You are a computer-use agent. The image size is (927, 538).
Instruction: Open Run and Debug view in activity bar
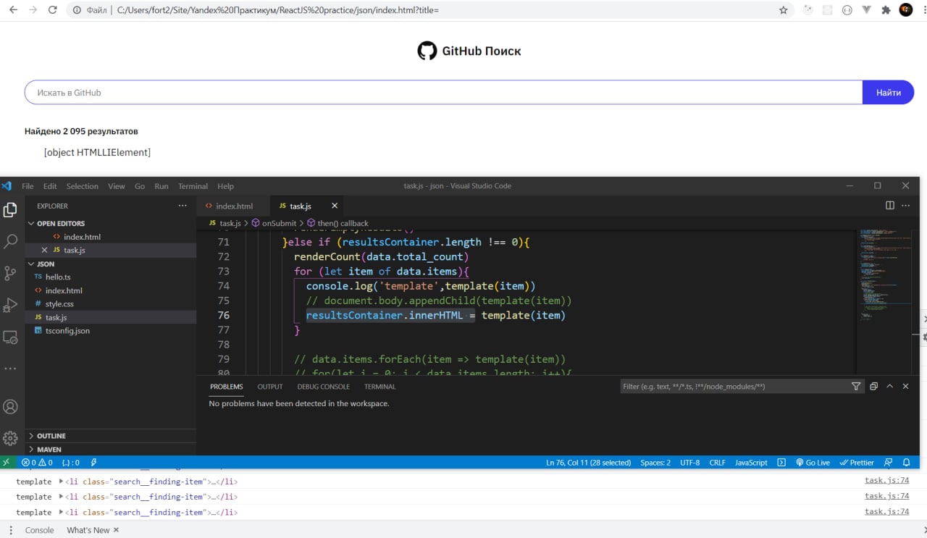[10, 305]
